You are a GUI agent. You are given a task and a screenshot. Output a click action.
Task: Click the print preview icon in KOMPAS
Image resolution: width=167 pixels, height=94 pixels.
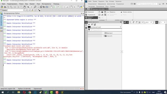point(102,15)
